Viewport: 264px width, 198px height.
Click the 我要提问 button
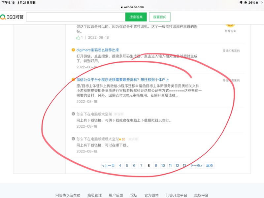pyautogui.click(x=160, y=17)
